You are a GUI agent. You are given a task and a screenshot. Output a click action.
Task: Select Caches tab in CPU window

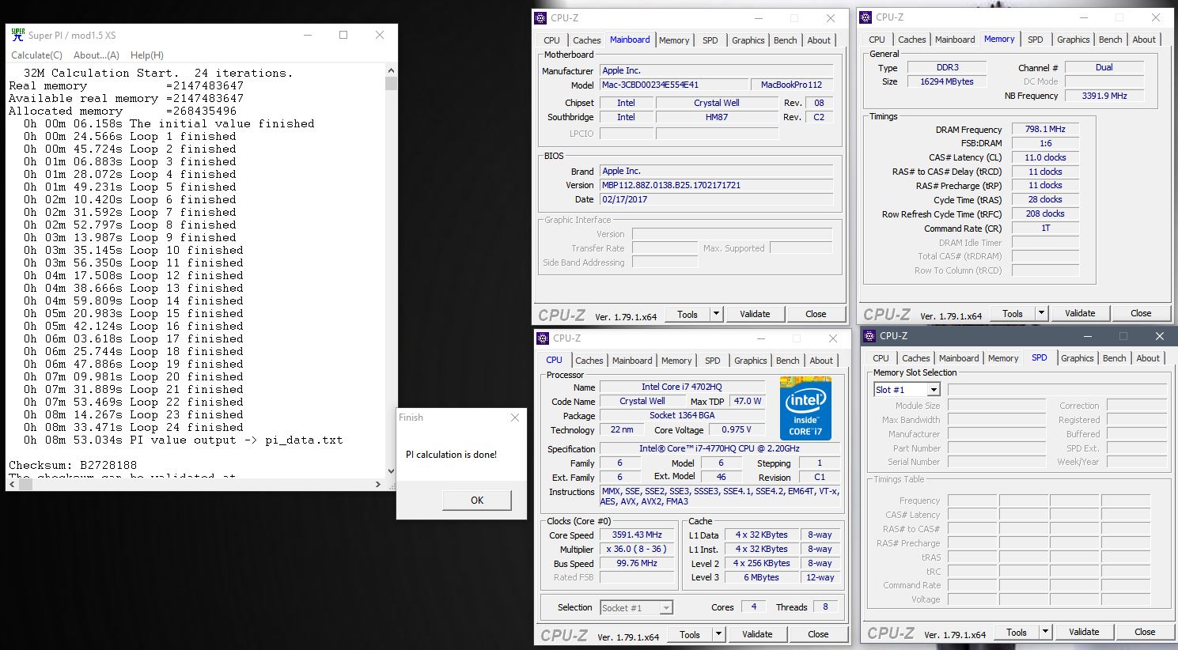coord(589,361)
